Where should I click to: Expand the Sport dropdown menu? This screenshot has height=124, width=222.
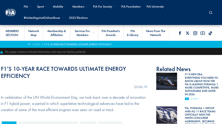pos(42,7)
